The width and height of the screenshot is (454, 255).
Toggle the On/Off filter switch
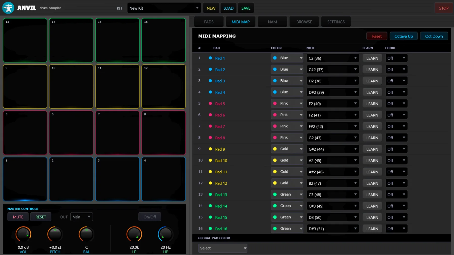(150, 217)
